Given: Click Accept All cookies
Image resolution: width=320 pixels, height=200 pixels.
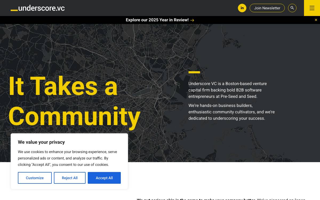Looking at the screenshot, I should click(104, 178).
